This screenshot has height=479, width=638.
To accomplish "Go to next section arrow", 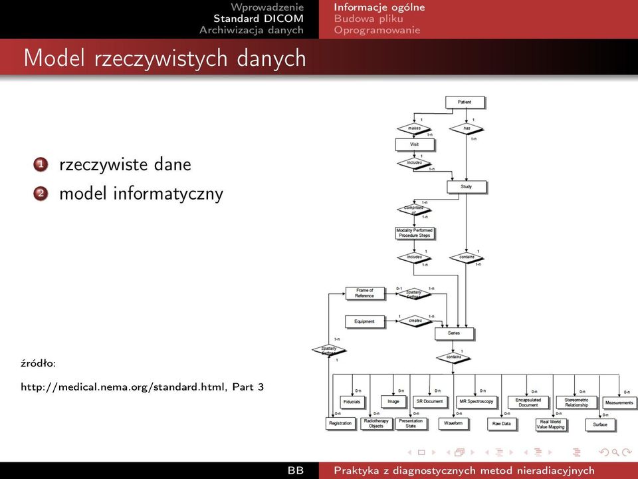I will point(550,452).
